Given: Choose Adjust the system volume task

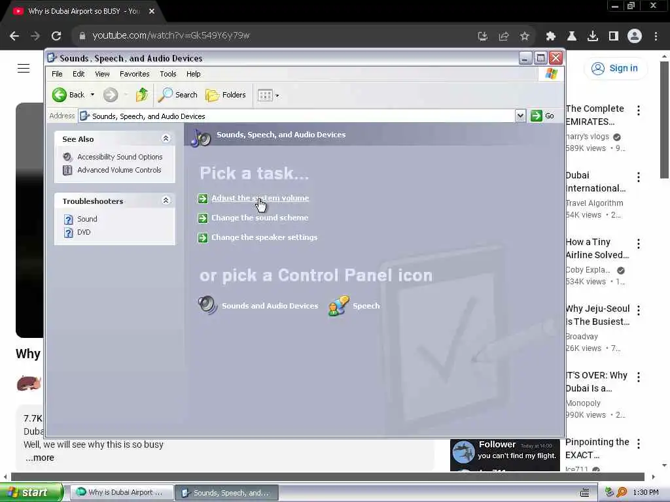Looking at the screenshot, I should (260, 198).
